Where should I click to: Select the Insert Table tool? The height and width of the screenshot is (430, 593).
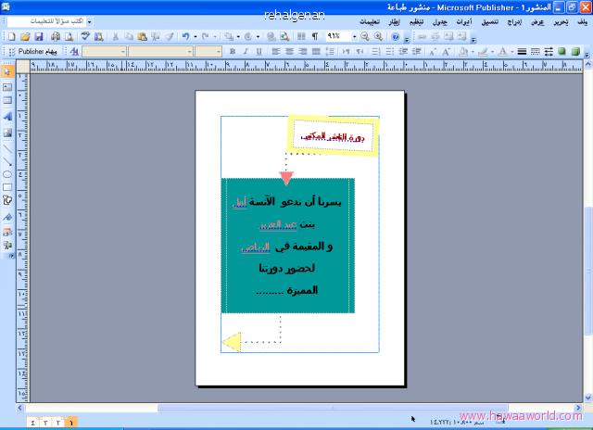point(7,100)
